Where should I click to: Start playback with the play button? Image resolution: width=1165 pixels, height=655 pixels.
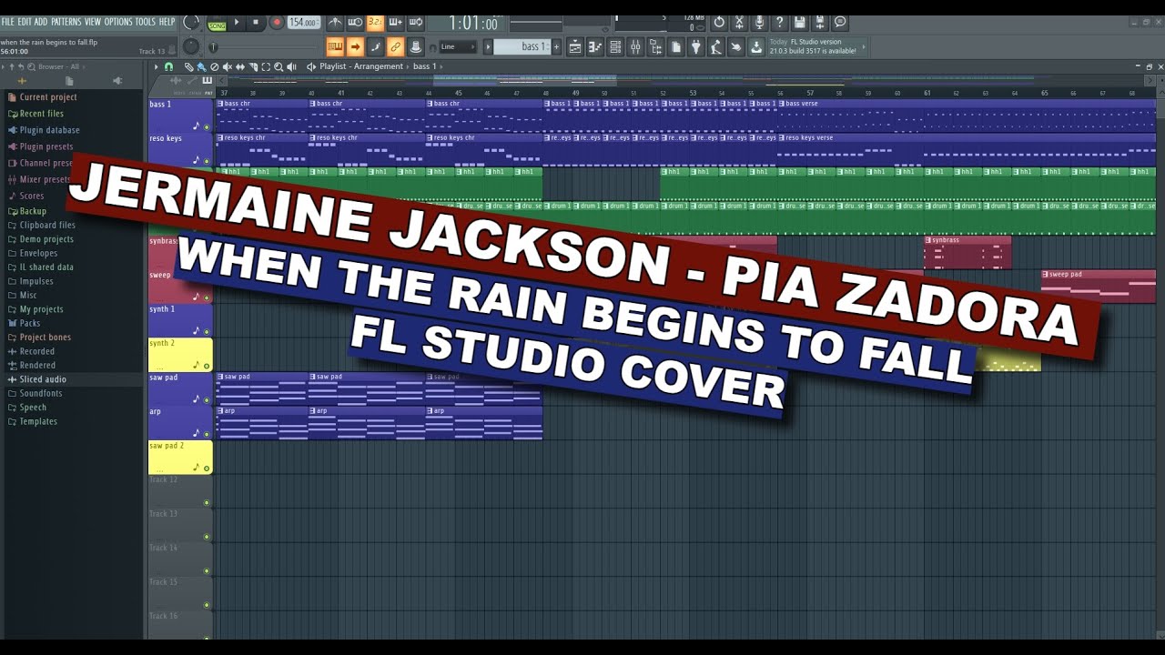[x=237, y=22]
